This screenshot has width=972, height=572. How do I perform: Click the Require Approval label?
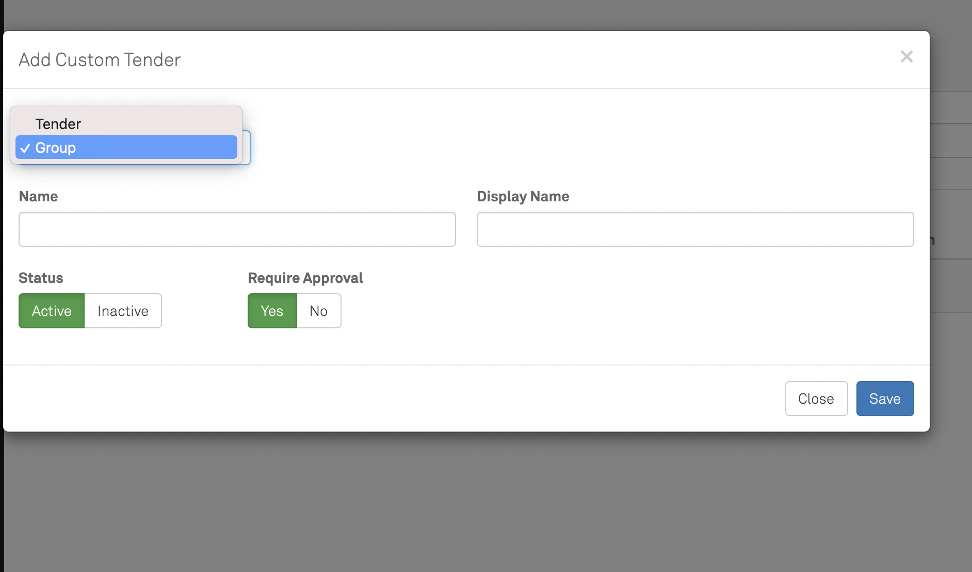click(305, 278)
